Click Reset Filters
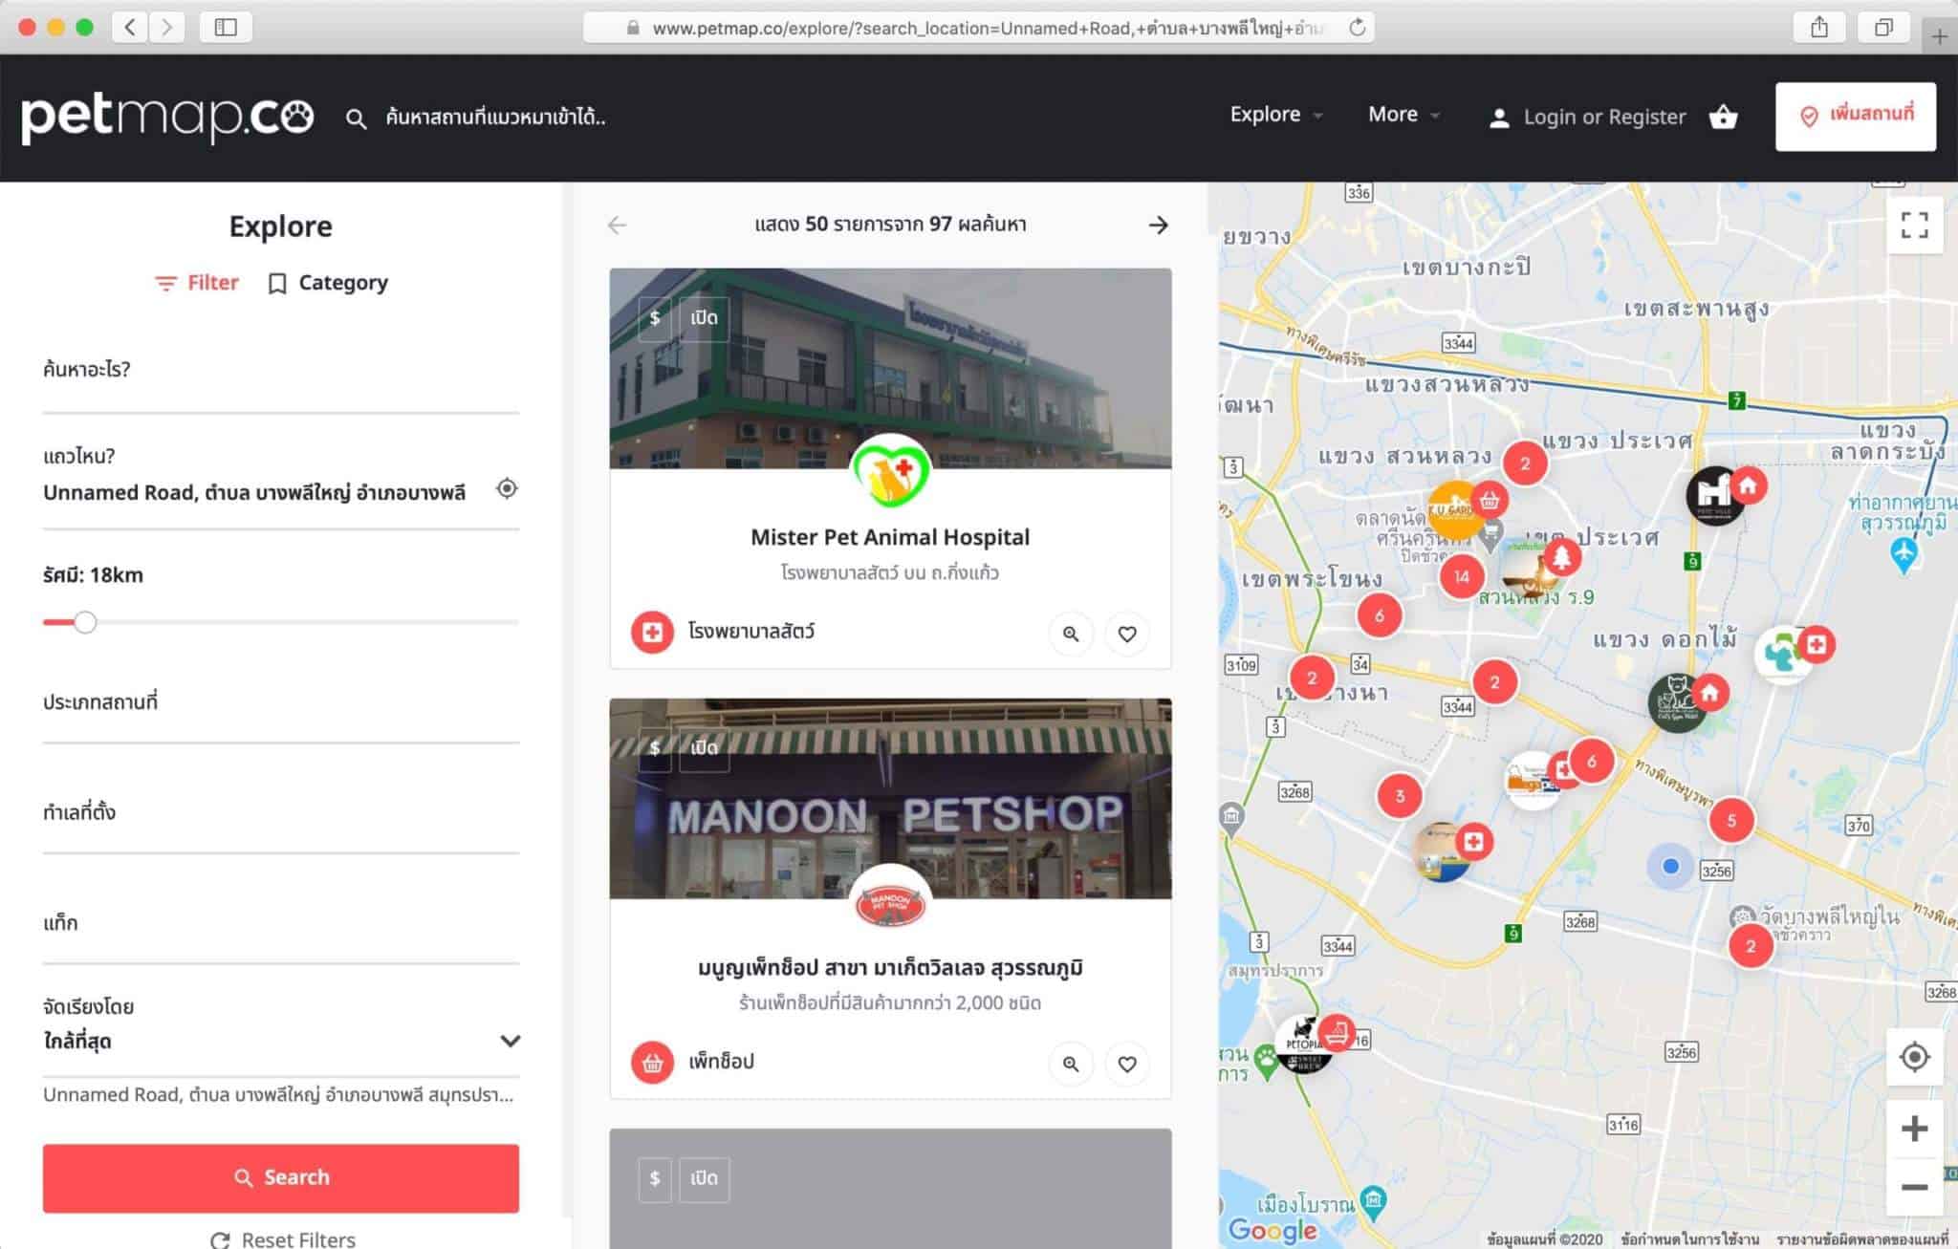This screenshot has height=1249, width=1958. tap(283, 1239)
